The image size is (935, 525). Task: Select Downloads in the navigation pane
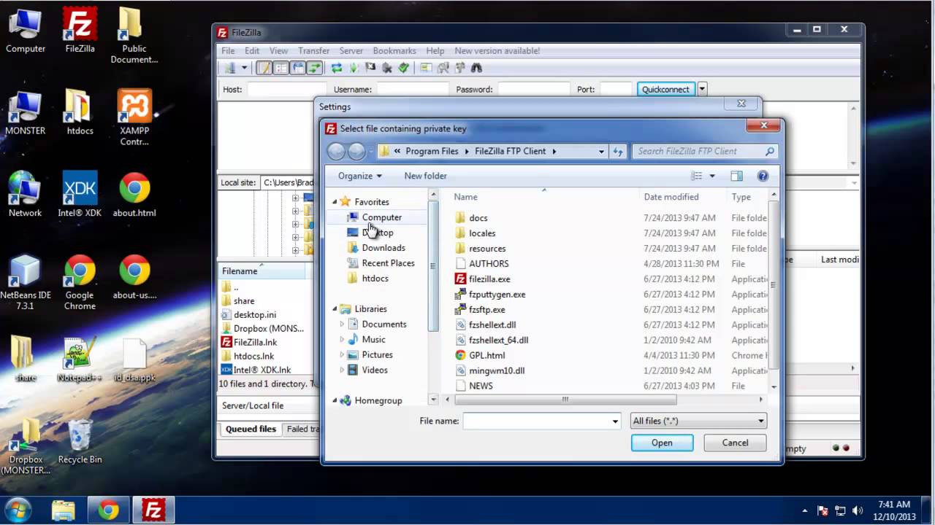375,248
